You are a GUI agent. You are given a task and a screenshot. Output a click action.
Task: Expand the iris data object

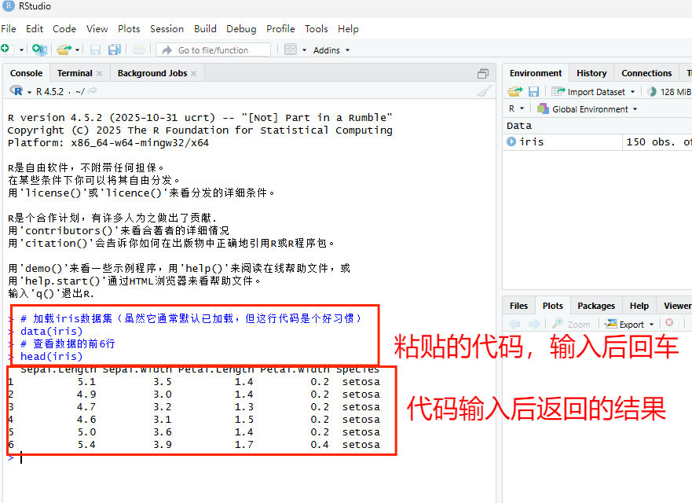511,141
